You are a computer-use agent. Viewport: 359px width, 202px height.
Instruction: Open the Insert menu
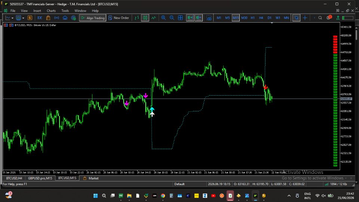coord(37,10)
